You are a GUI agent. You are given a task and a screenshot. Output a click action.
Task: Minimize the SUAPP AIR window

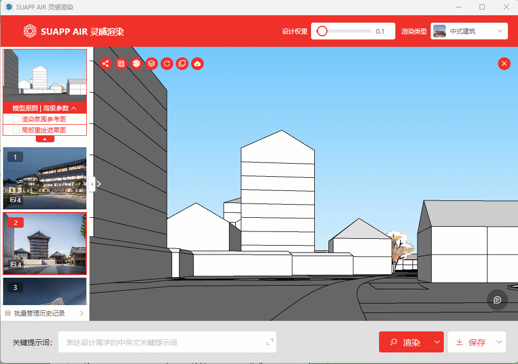[x=458, y=7]
